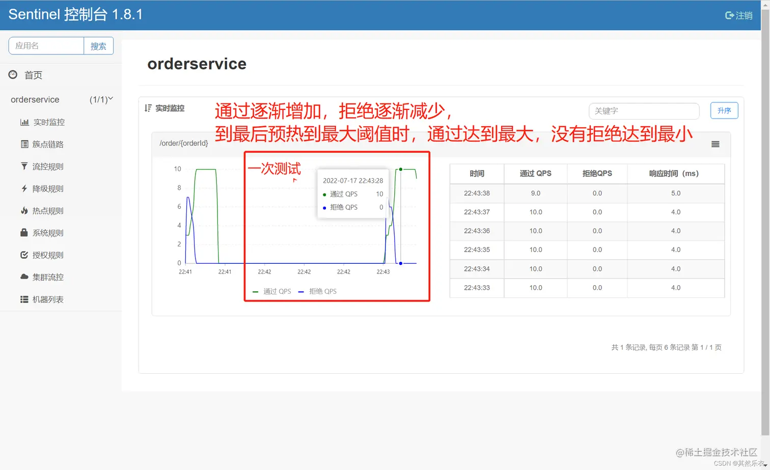770x470 pixels.
Task: Click the 响应时间（ms） column header
Action: click(676, 174)
